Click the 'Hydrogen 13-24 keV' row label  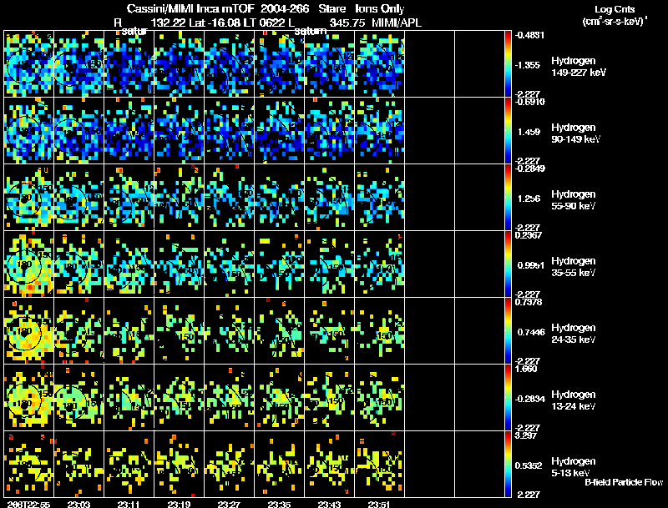click(x=574, y=400)
